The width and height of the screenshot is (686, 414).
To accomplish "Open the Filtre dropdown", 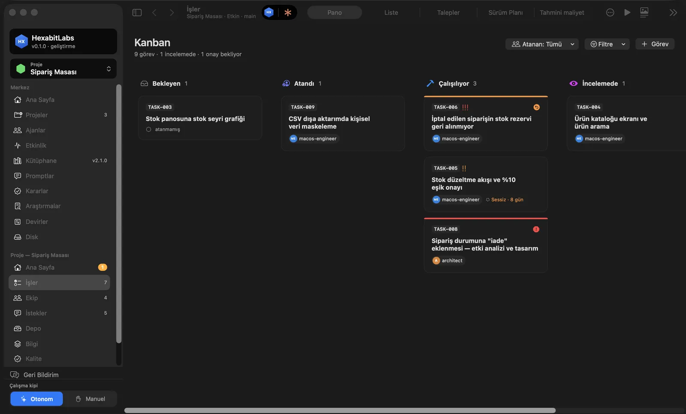I will tap(607, 44).
